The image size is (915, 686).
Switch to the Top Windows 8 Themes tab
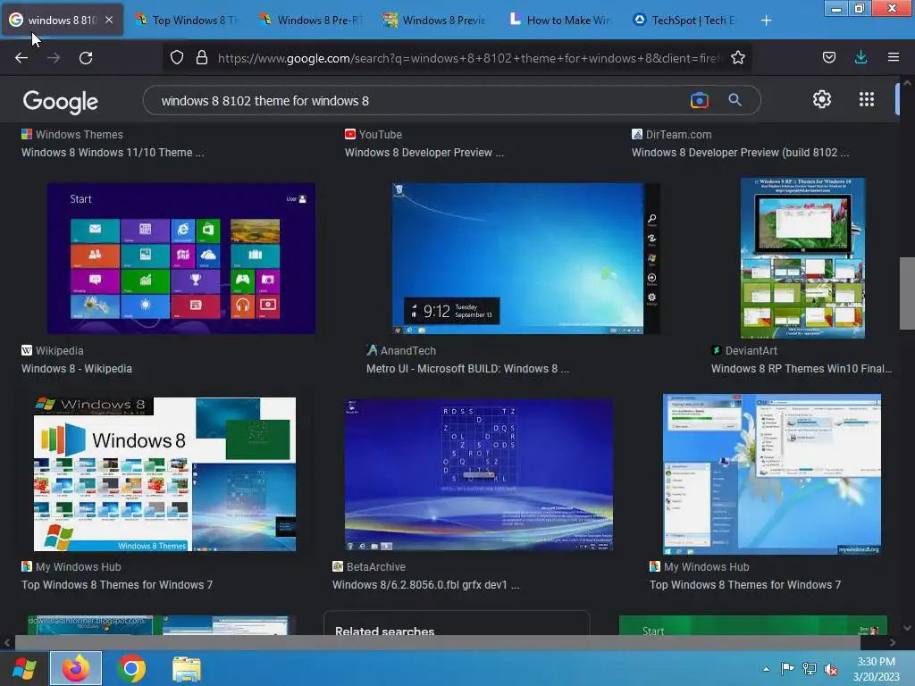(188, 20)
